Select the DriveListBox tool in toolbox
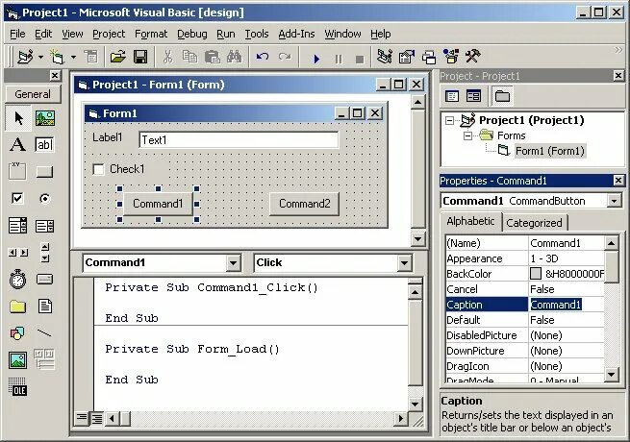The image size is (630, 442). coord(44,279)
